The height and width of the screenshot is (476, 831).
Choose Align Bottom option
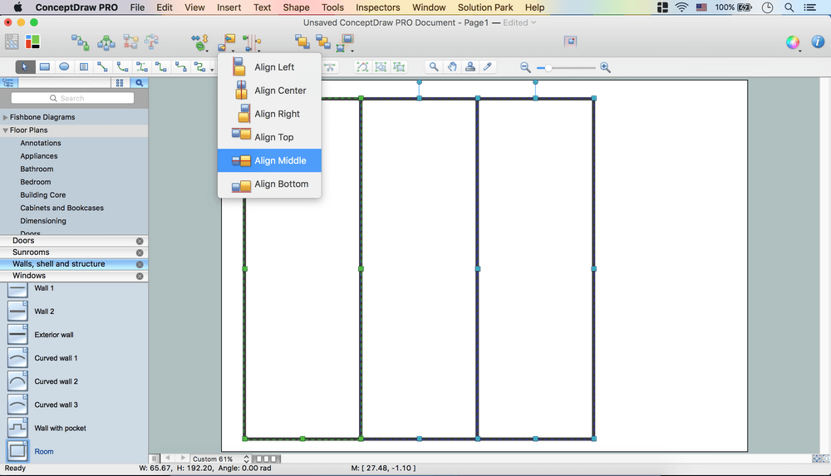pyautogui.click(x=281, y=184)
